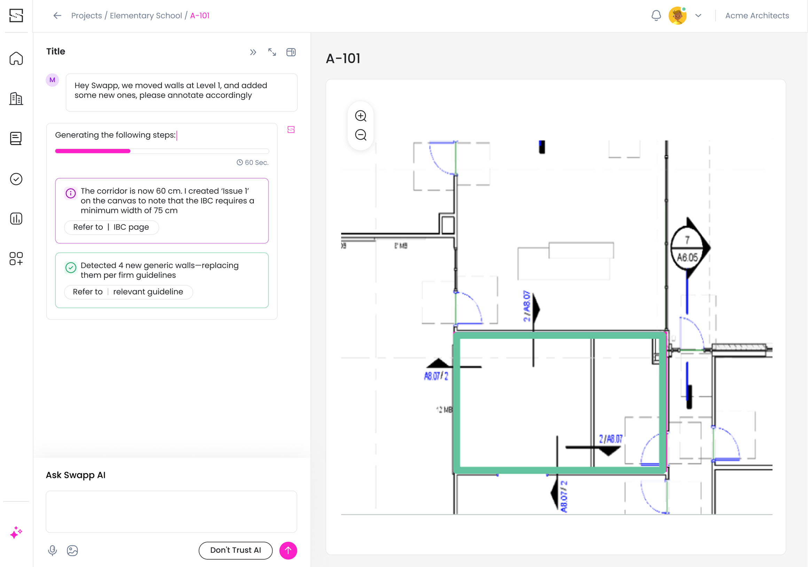Go back with the left arrow
The height and width of the screenshot is (567, 808).
[57, 15]
